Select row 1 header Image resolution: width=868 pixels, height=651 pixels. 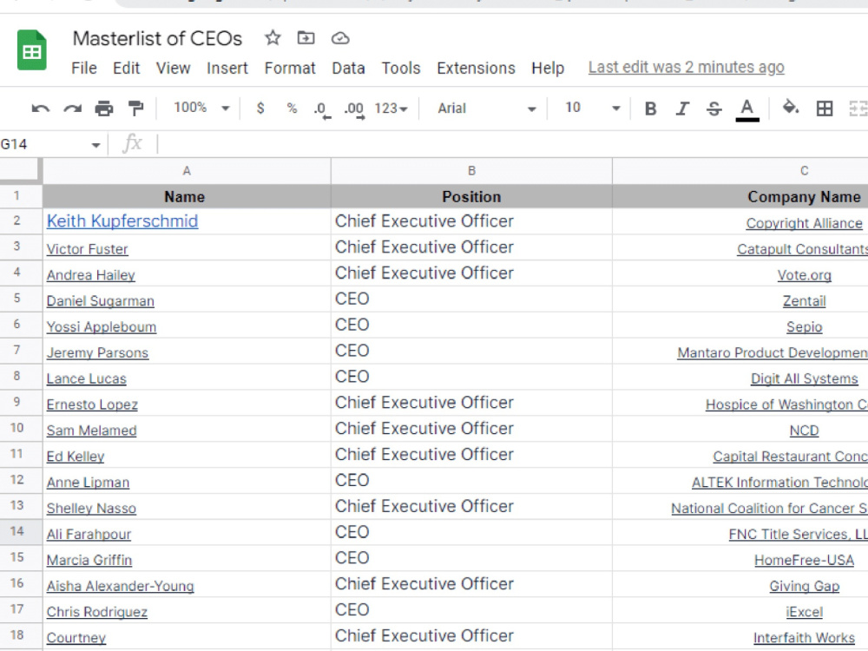tap(21, 196)
